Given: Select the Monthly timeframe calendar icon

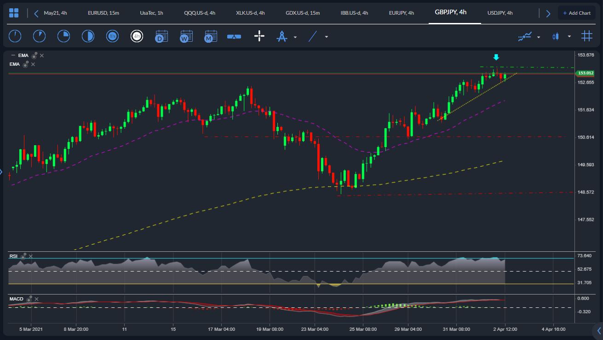Looking at the screenshot, I should tap(210, 36).
